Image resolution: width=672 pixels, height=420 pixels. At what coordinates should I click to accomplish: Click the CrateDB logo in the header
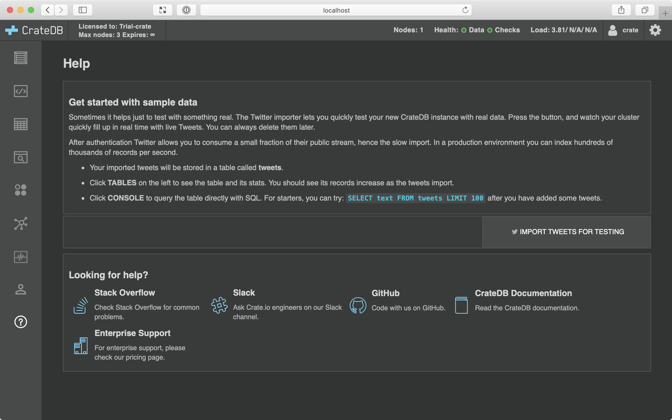(34, 30)
